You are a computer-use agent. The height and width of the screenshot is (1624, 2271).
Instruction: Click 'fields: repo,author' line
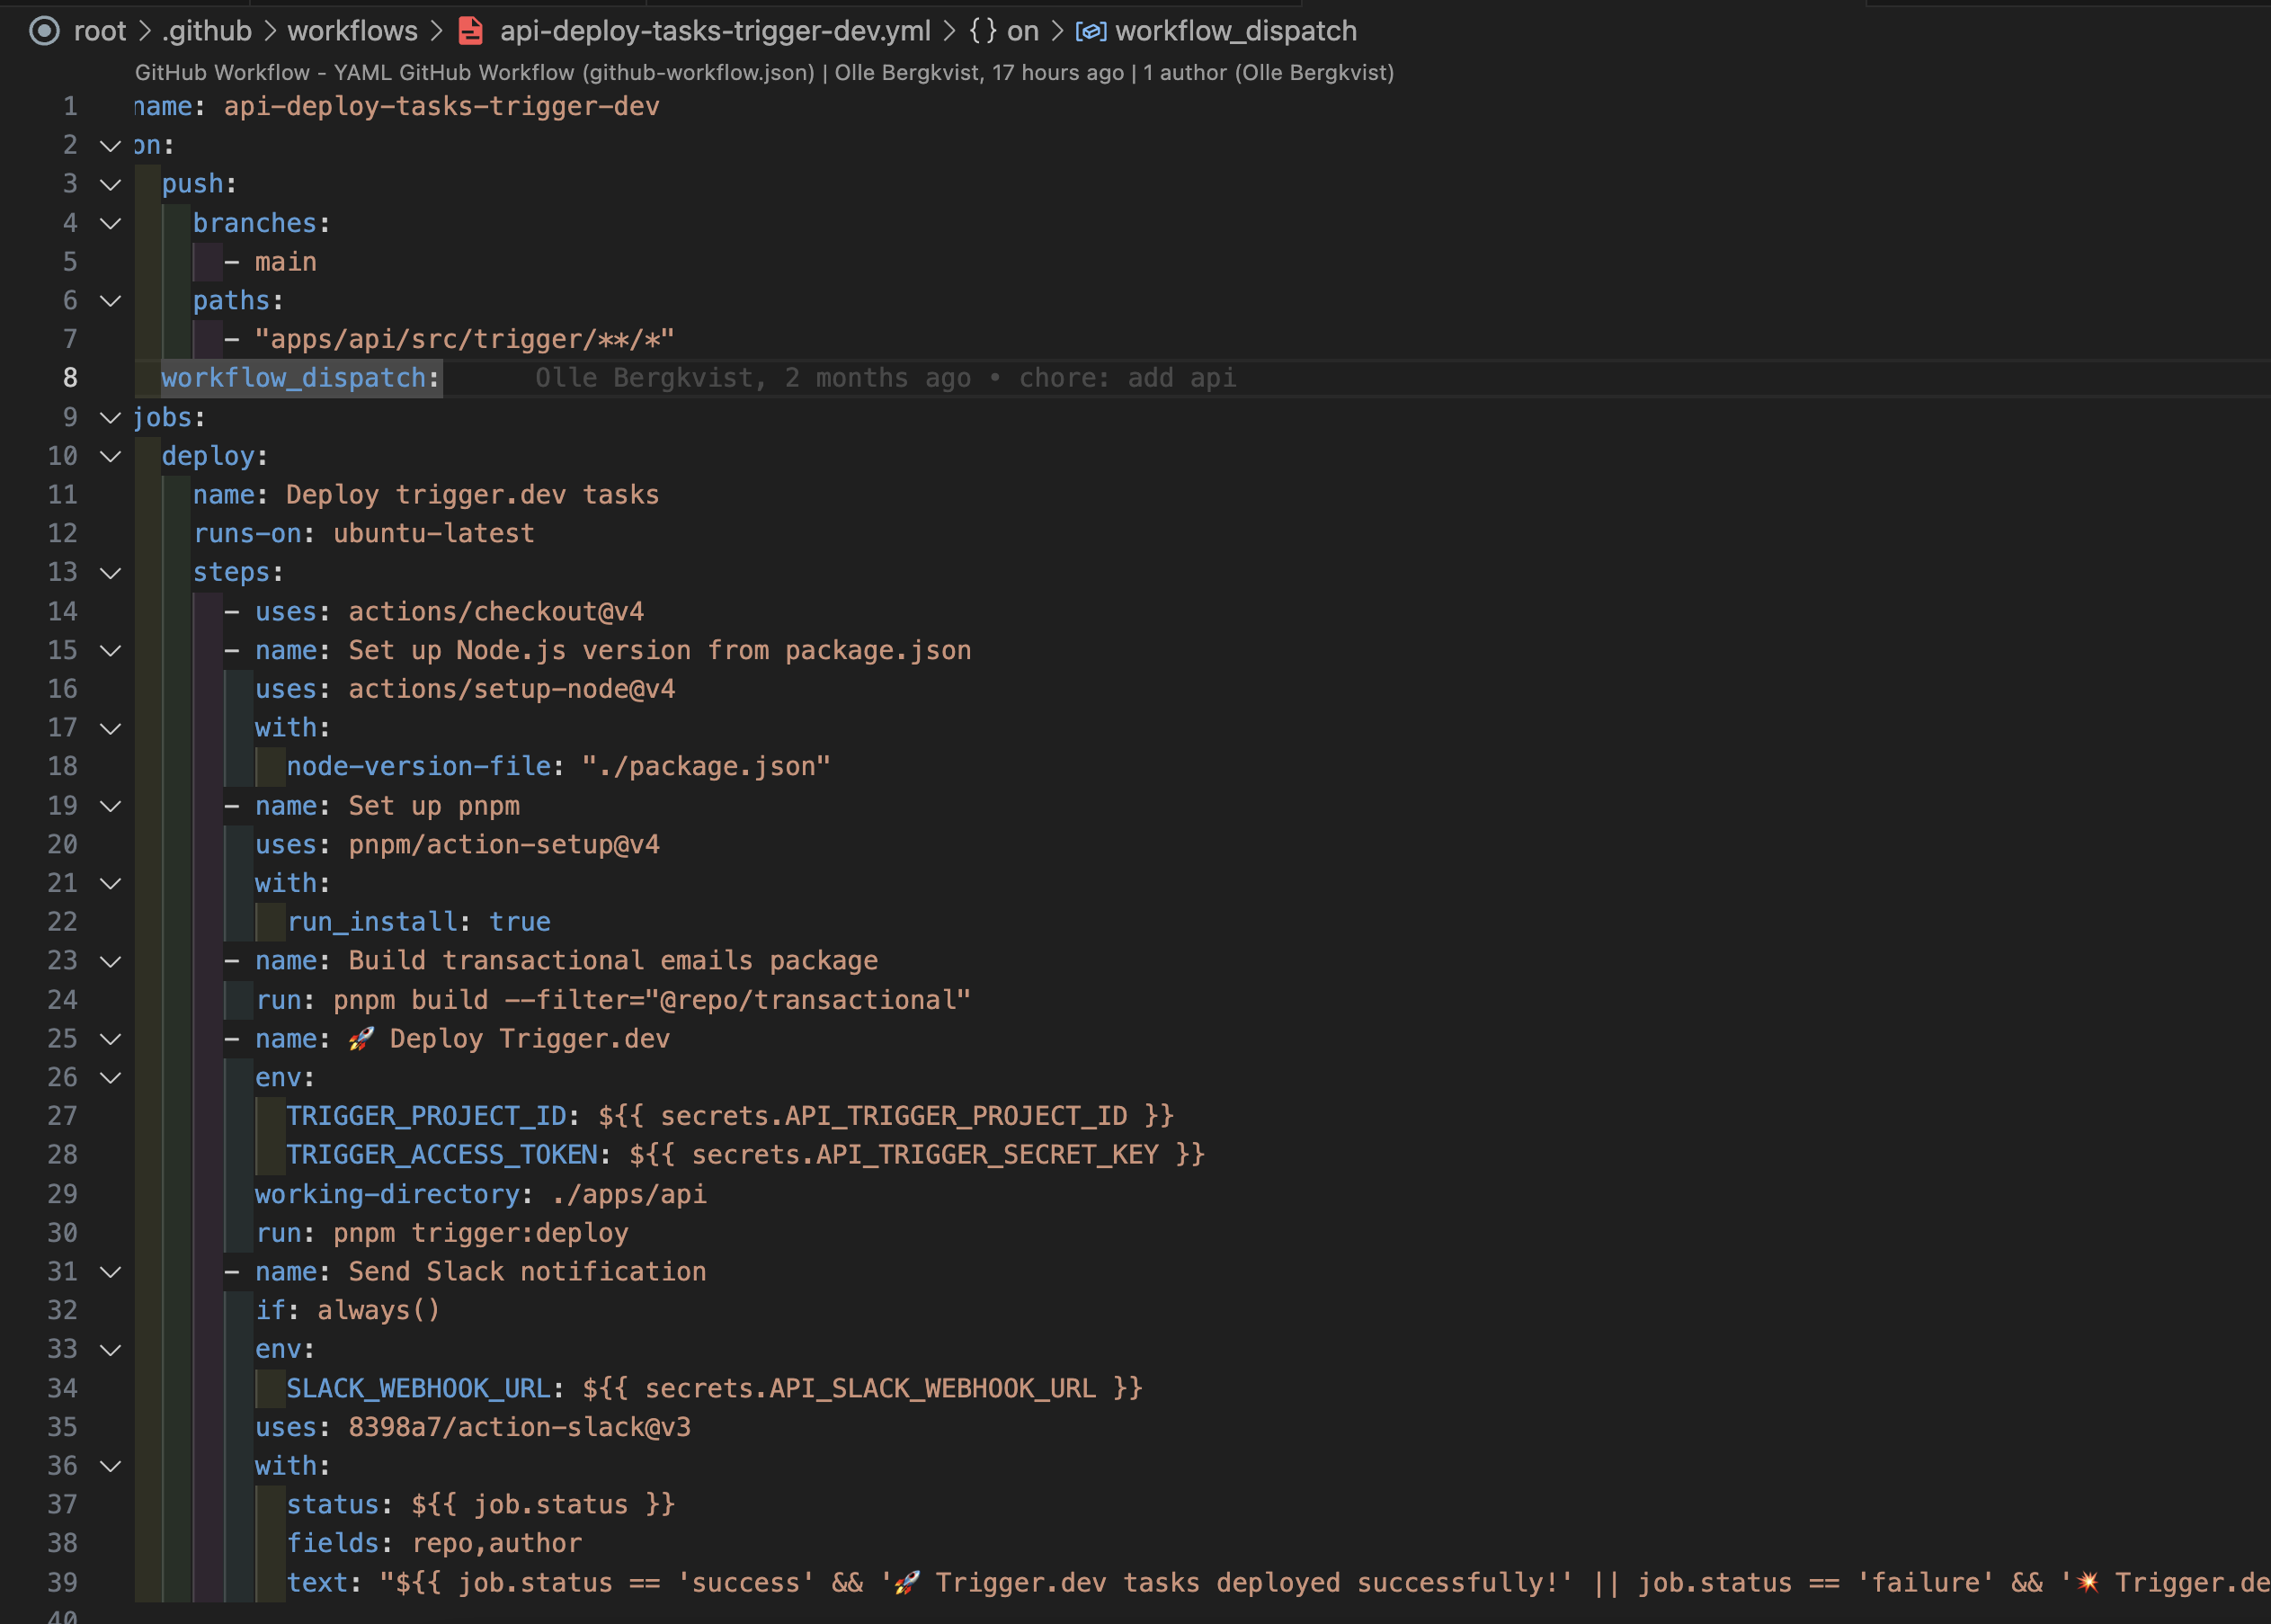click(x=432, y=1544)
